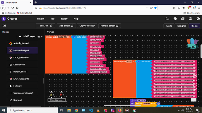Open the Assets panel
The height and width of the screenshot is (113, 202).
[169, 26]
